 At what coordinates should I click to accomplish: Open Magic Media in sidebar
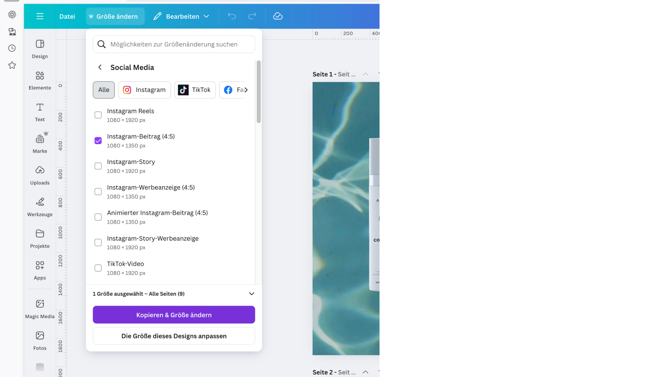(40, 309)
